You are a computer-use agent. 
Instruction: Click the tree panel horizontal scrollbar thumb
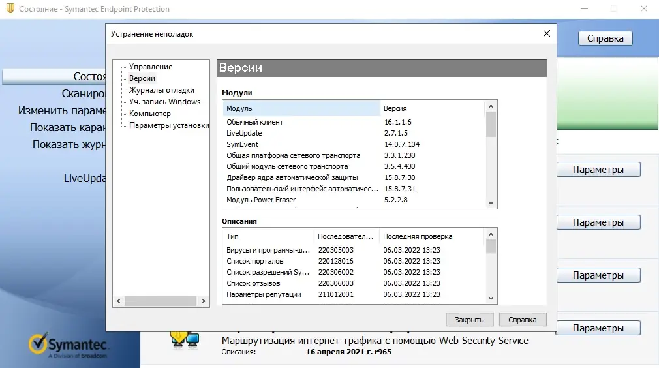(161, 301)
